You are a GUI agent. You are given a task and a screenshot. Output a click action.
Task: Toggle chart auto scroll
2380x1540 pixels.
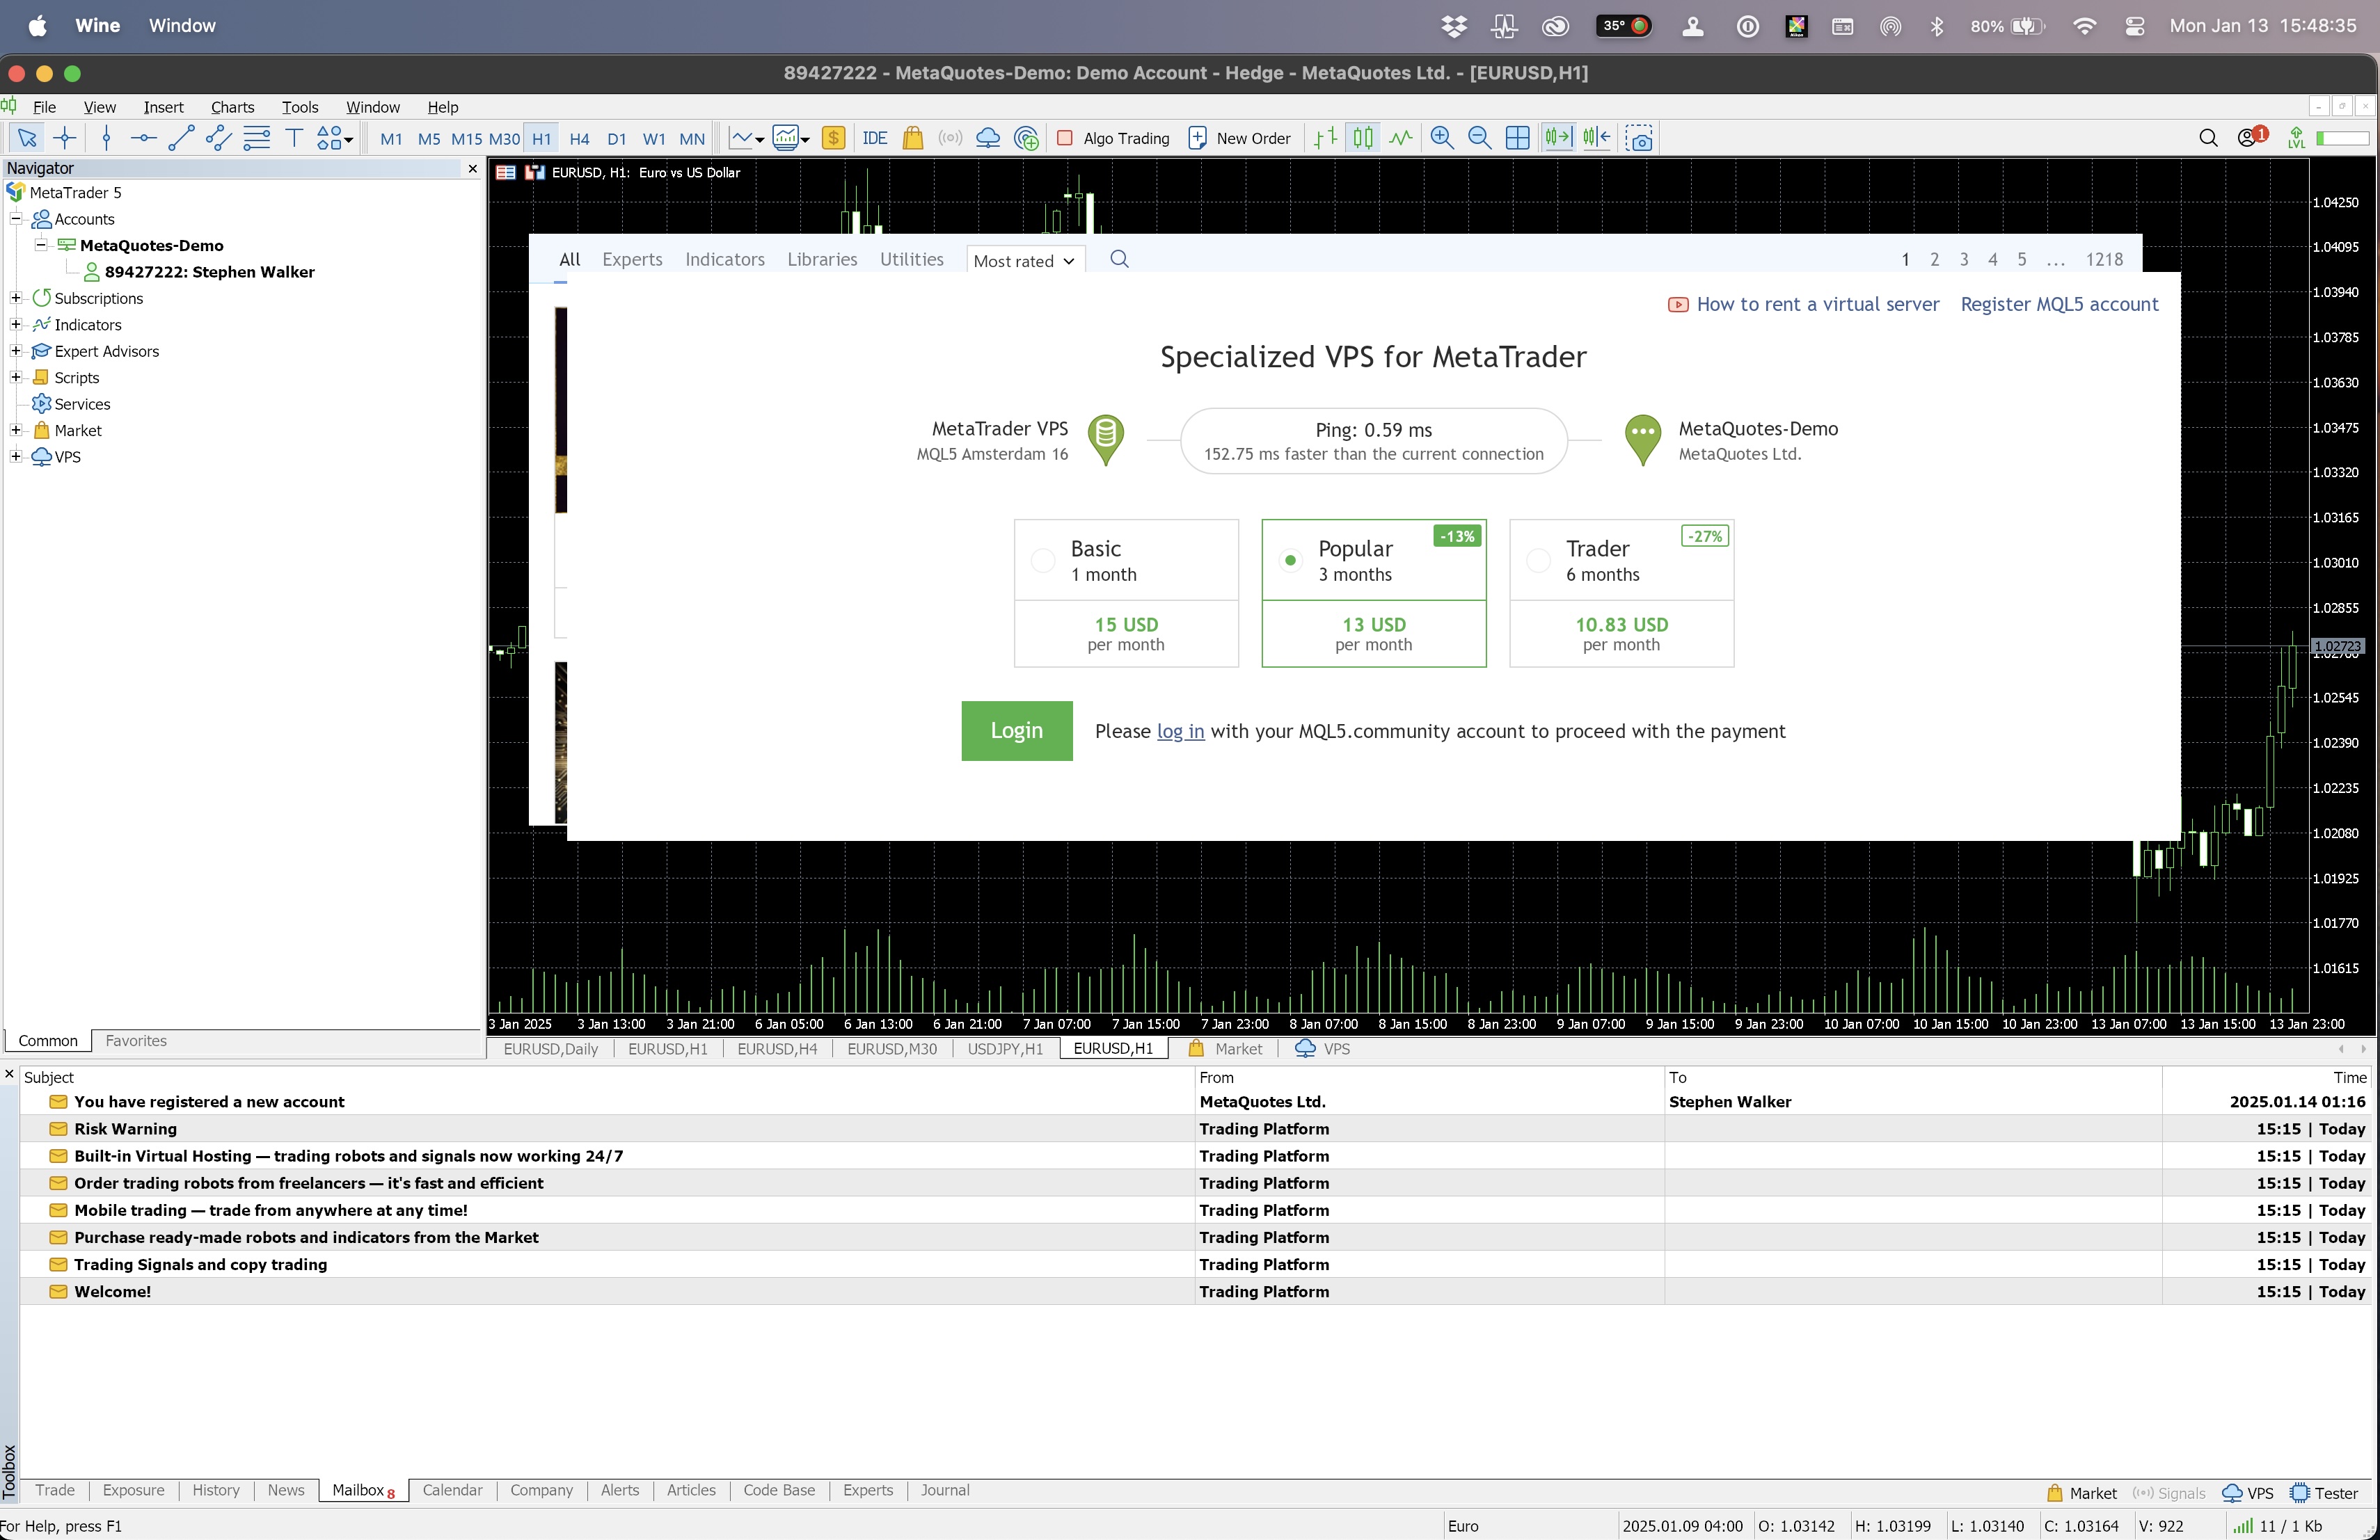point(1558,138)
